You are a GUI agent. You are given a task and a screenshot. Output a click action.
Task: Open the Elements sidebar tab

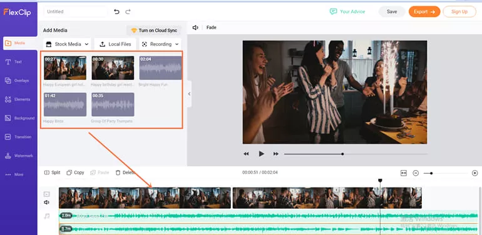point(18,99)
